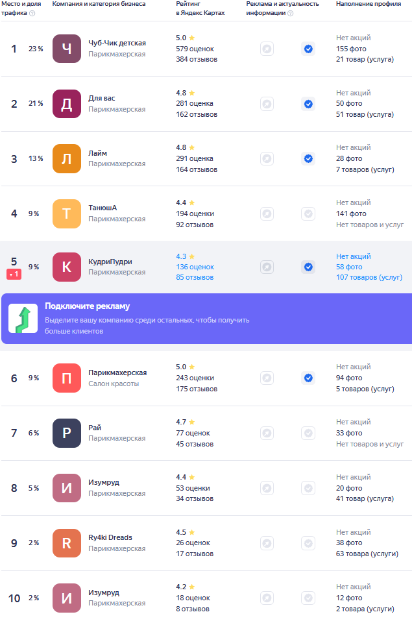Open the "107 товаров (услуг)" link
Image resolution: width=412 pixels, height=623 pixels.
click(369, 277)
